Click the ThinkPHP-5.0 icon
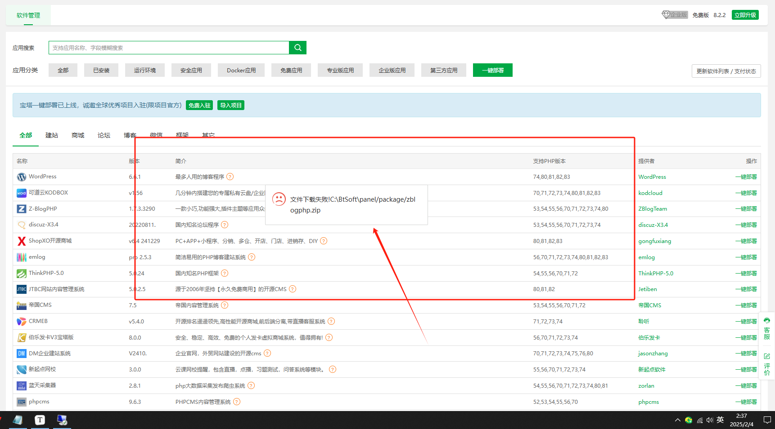Screen dimensions: 775x429 coord(22,273)
